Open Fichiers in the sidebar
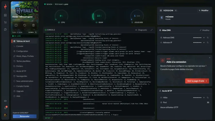215x121 pixels. [x=25, y=66]
